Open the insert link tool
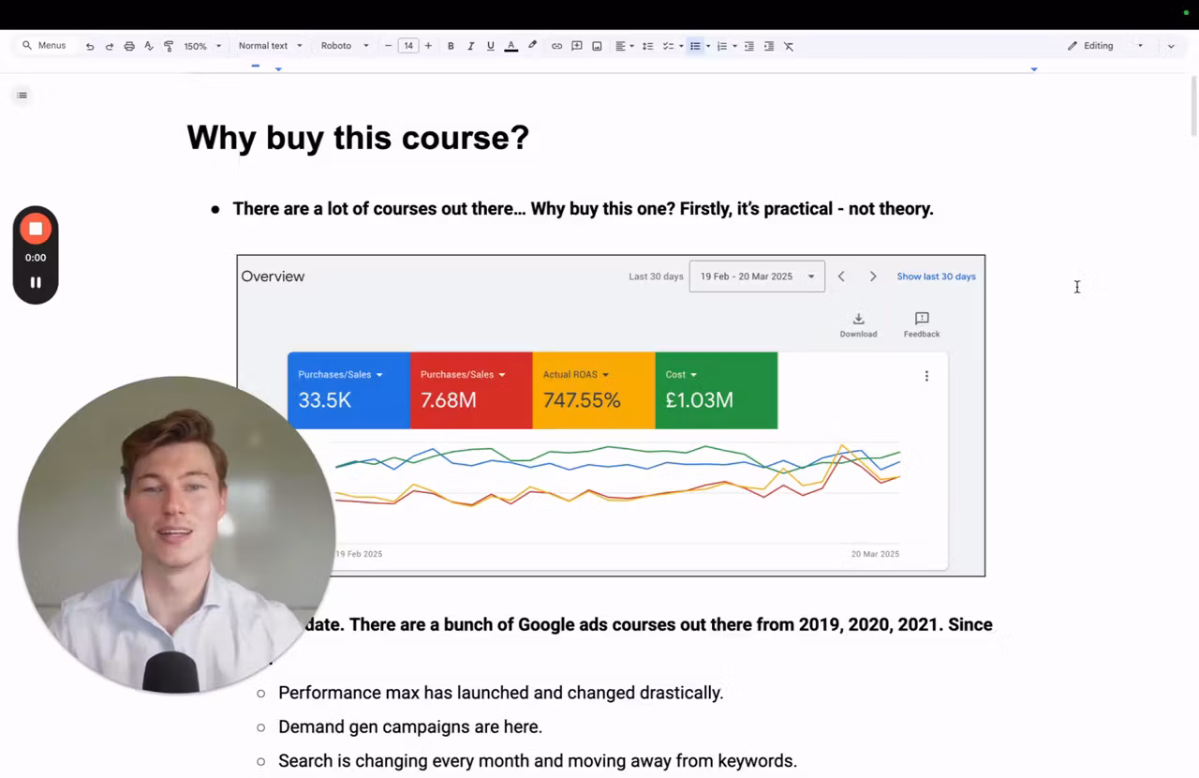 click(556, 45)
